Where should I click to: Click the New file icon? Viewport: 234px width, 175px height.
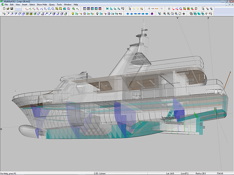pos(4,9)
